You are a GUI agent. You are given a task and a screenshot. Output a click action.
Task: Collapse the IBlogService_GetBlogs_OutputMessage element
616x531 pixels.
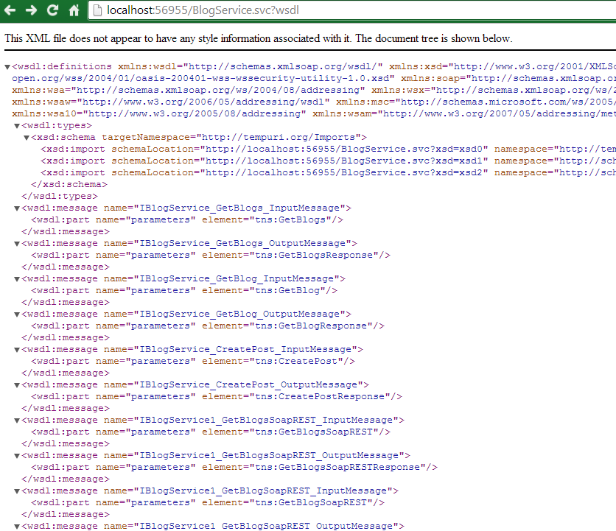click(16, 243)
